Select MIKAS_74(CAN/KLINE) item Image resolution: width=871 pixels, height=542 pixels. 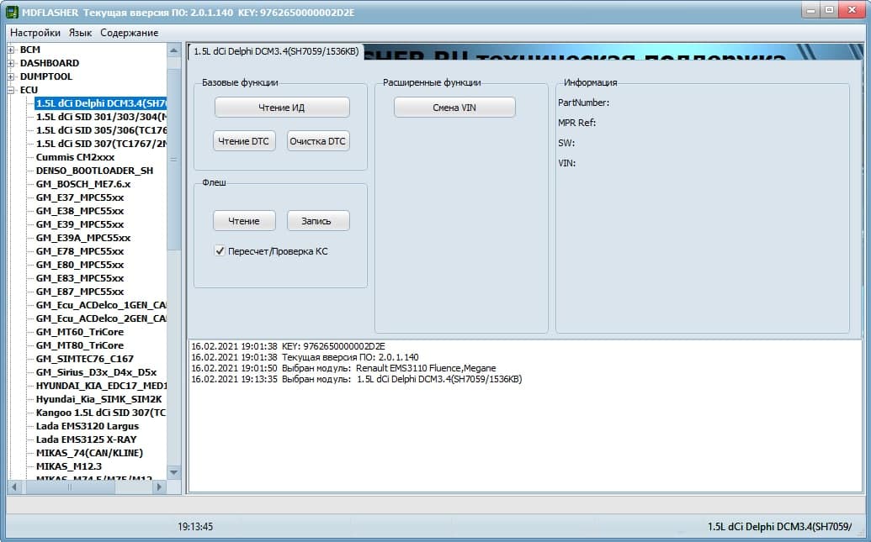(89, 453)
